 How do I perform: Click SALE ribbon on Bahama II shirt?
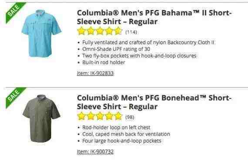coord(15,12)
